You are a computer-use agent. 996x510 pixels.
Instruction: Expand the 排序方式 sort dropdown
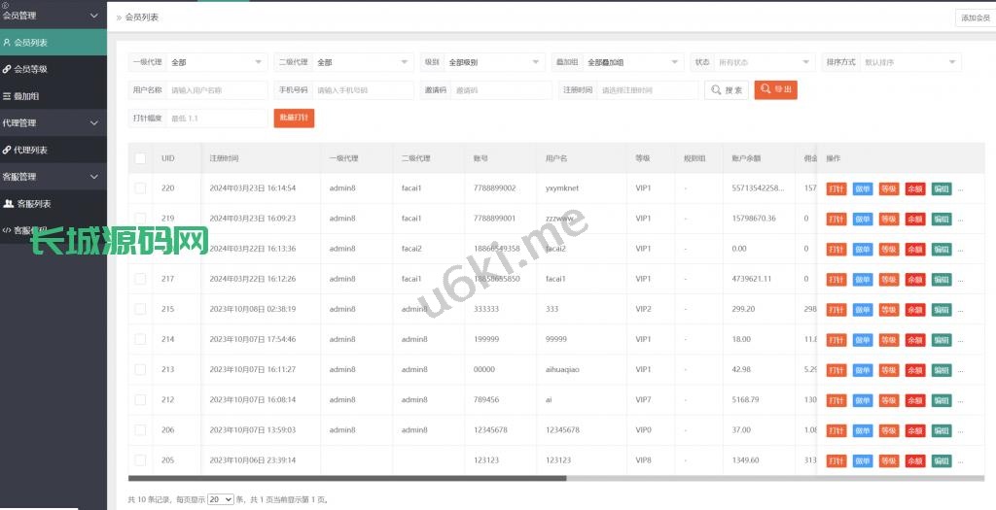909,62
